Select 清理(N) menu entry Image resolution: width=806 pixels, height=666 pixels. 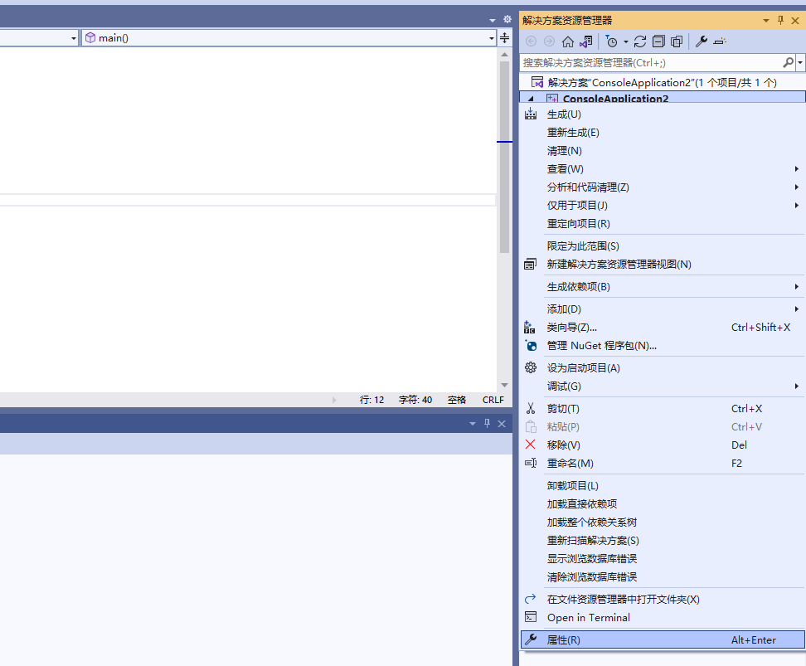click(663, 151)
